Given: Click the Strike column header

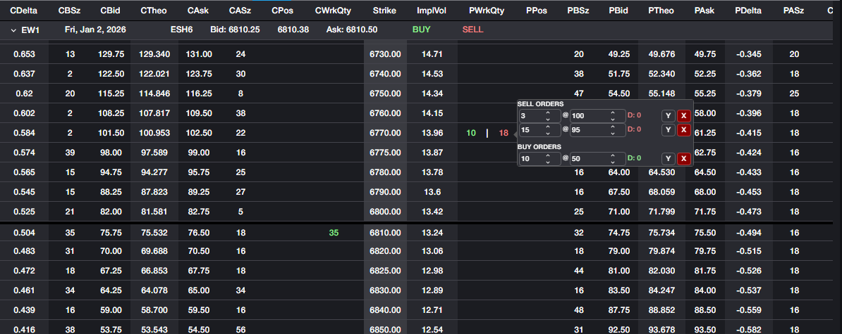Looking at the screenshot, I should pyautogui.click(x=384, y=11).
